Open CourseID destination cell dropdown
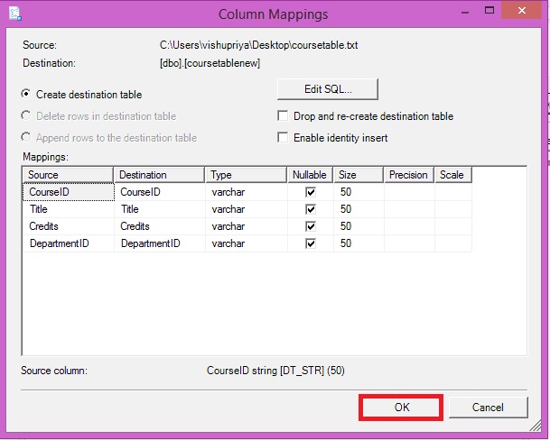 point(160,192)
